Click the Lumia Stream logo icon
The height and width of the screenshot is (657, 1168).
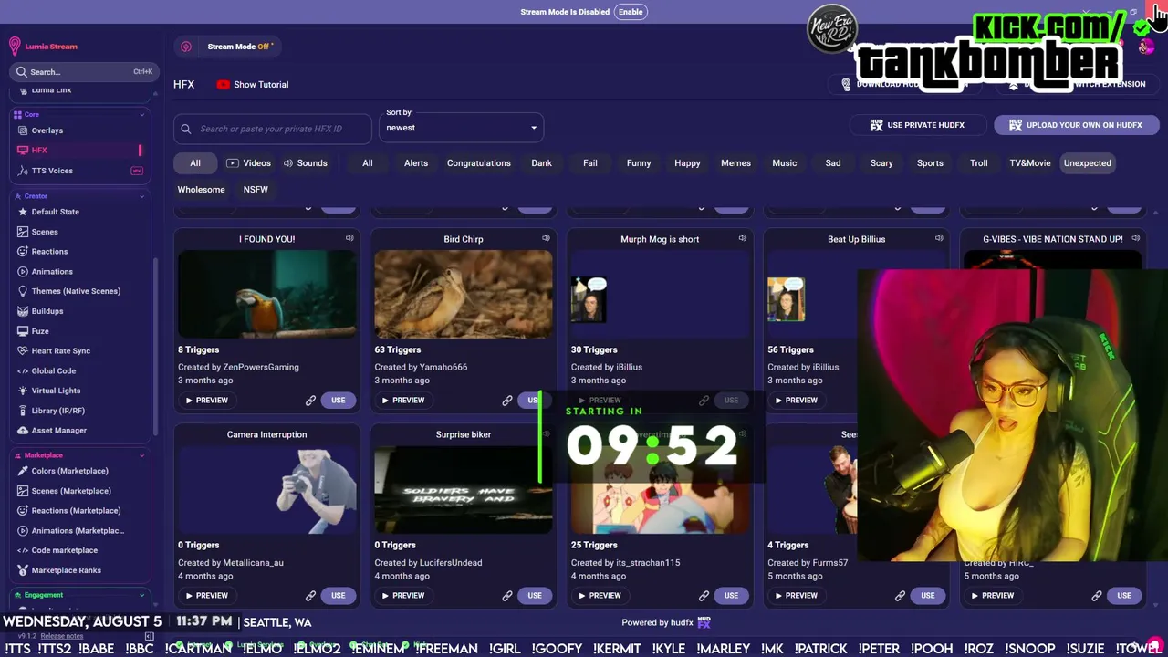(15, 47)
